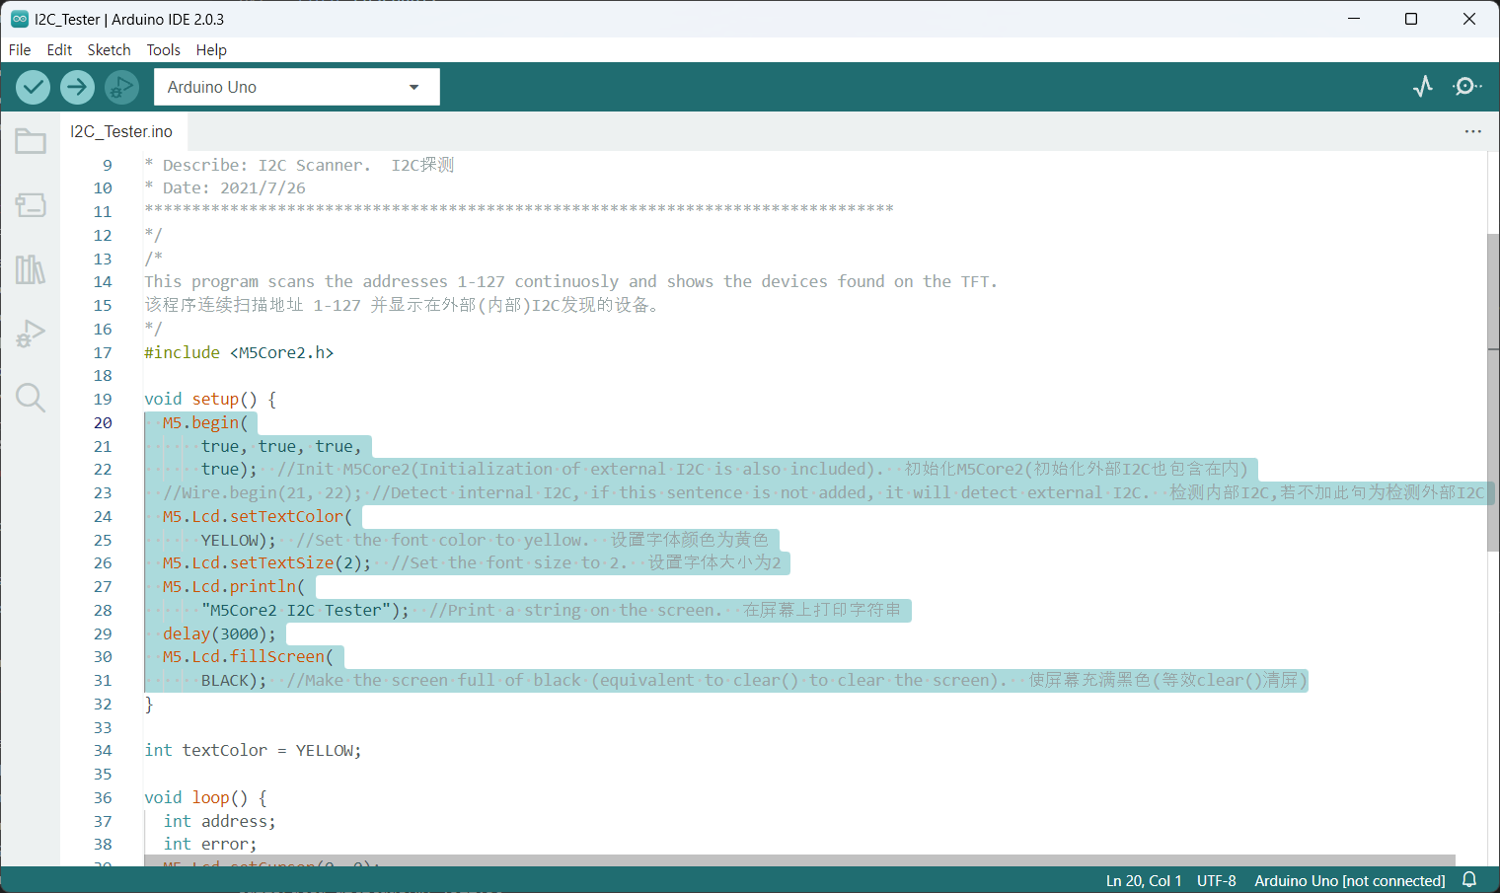Click the YELLOW); argument on line 25
The height and width of the screenshot is (893, 1500).
click(239, 540)
